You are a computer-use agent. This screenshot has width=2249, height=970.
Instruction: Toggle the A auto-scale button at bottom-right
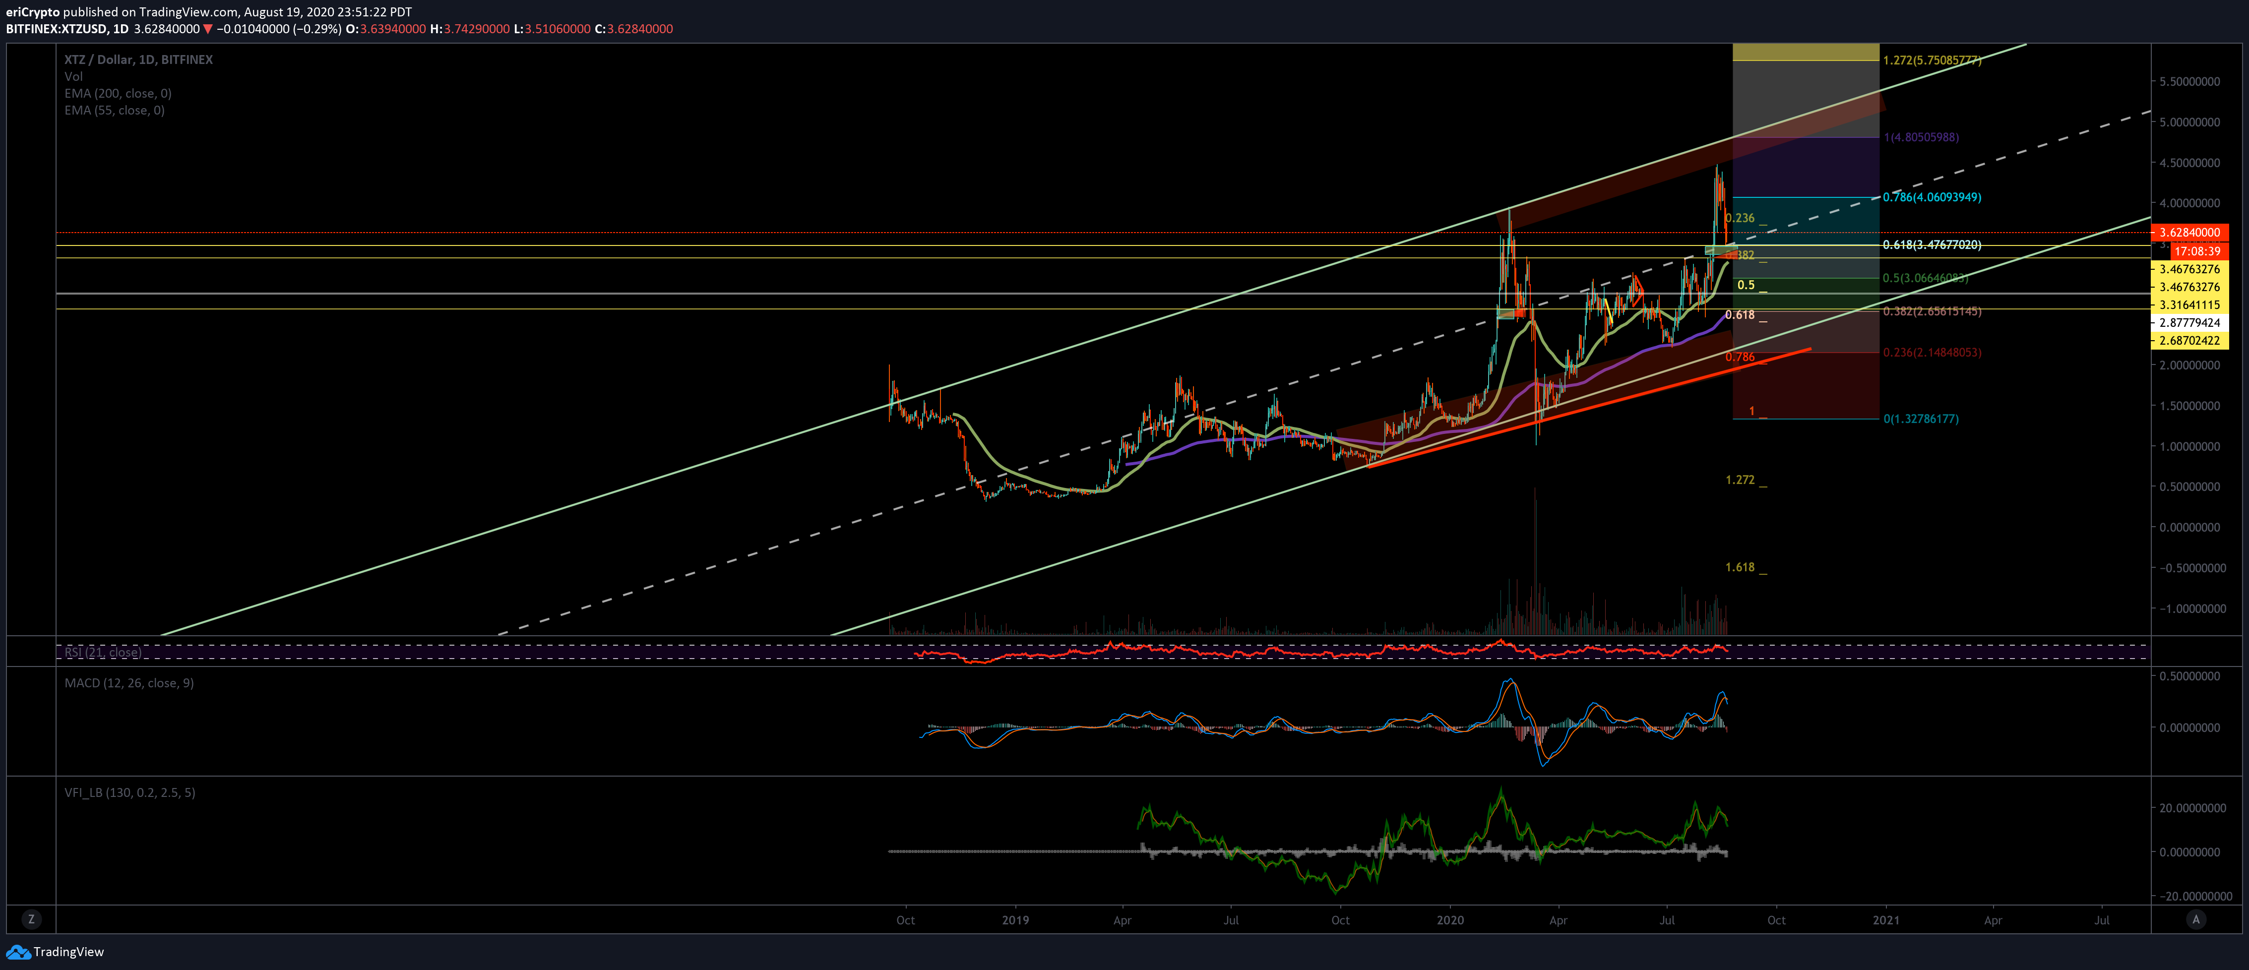tap(2196, 919)
